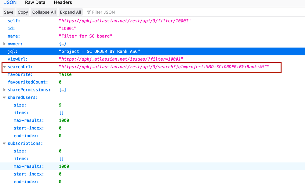Click Collapse All button
This screenshot has height=192, width=305.
[x=44, y=12]
